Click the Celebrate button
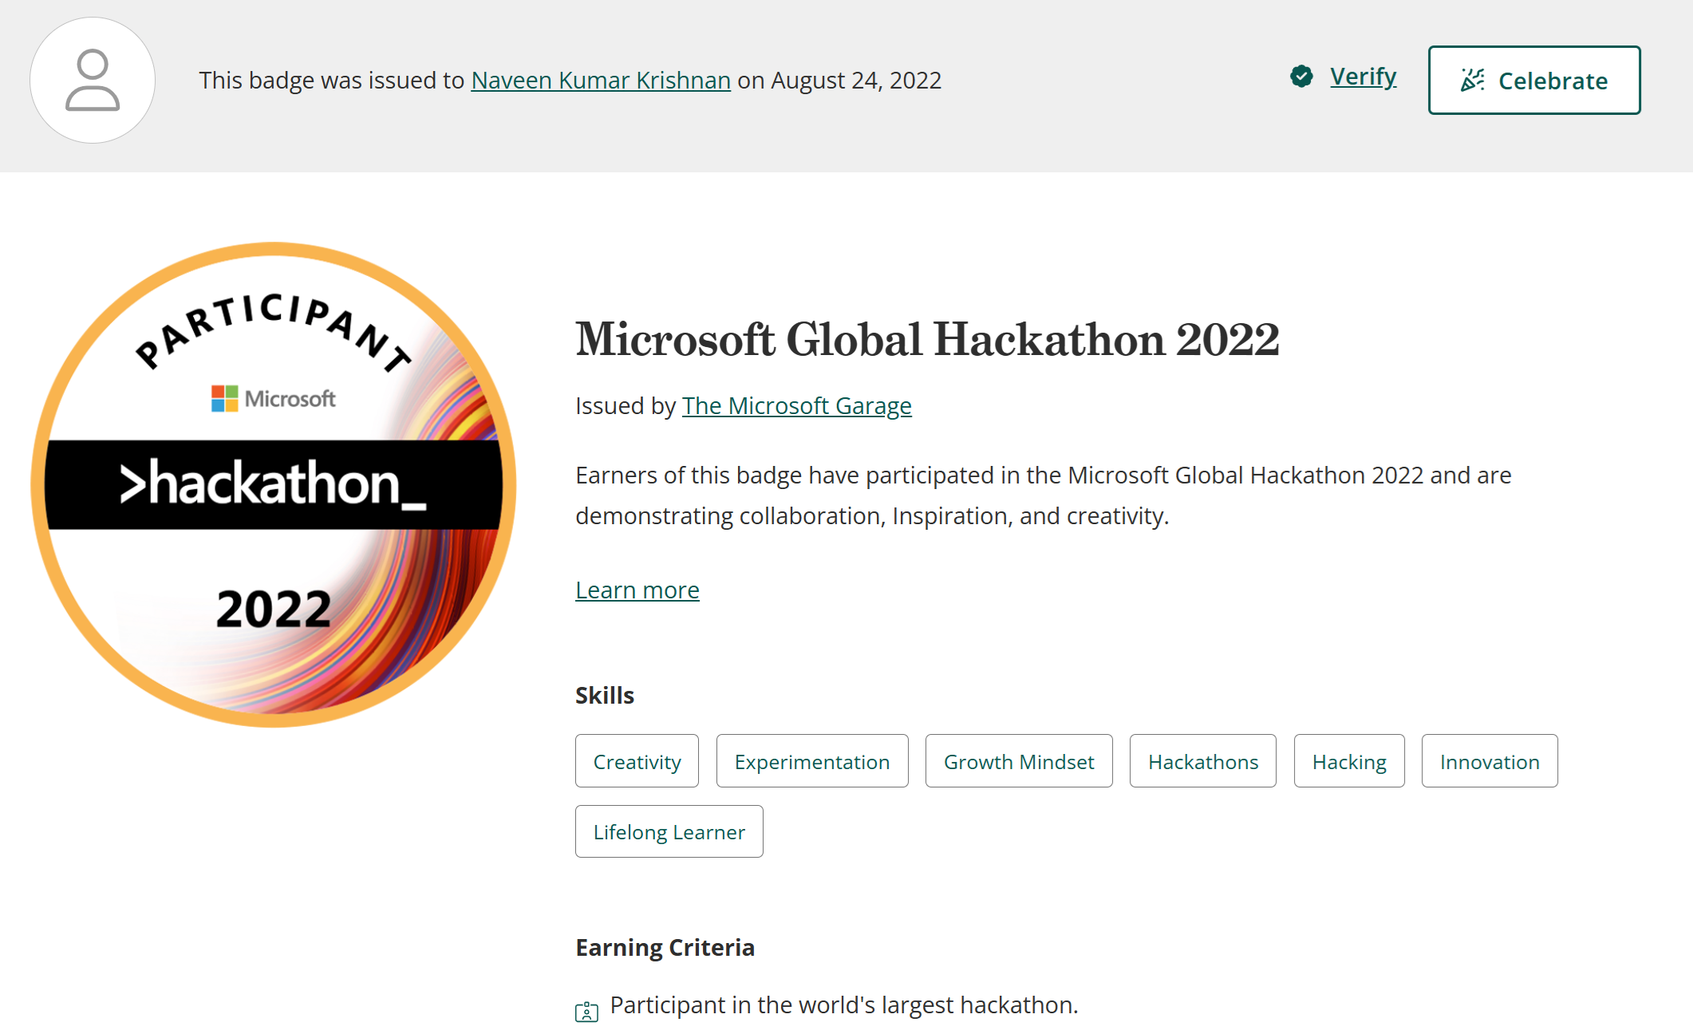The width and height of the screenshot is (1693, 1034). (1533, 81)
